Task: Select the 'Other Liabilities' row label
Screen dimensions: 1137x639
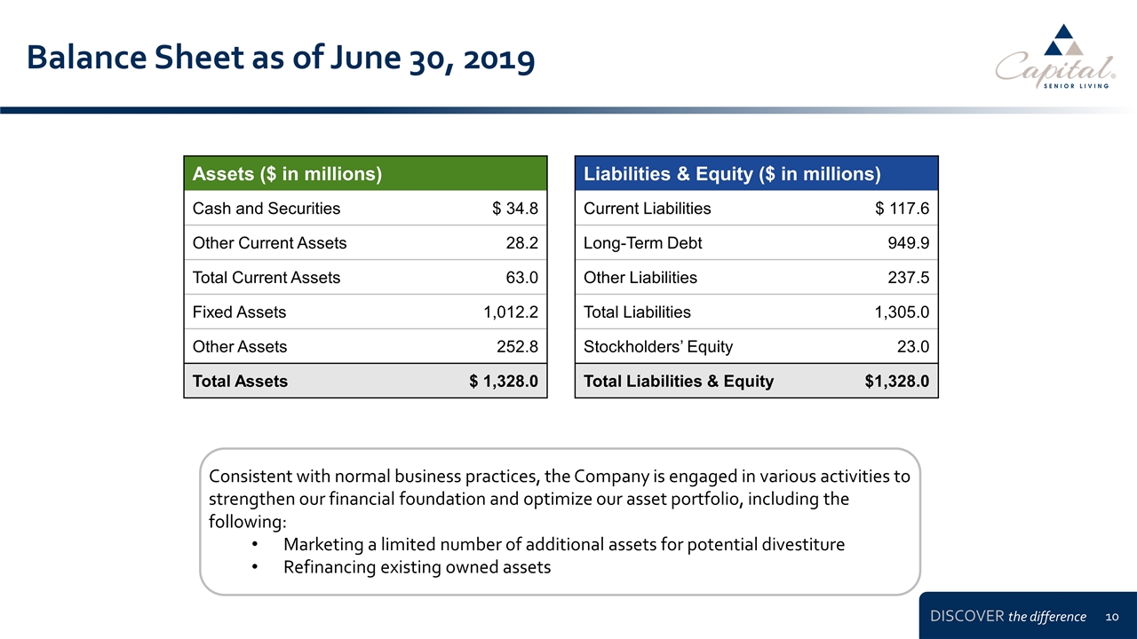Action: pyautogui.click(x=640, y=278)
